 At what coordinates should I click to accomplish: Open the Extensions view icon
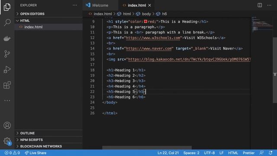tap(7, 85)
